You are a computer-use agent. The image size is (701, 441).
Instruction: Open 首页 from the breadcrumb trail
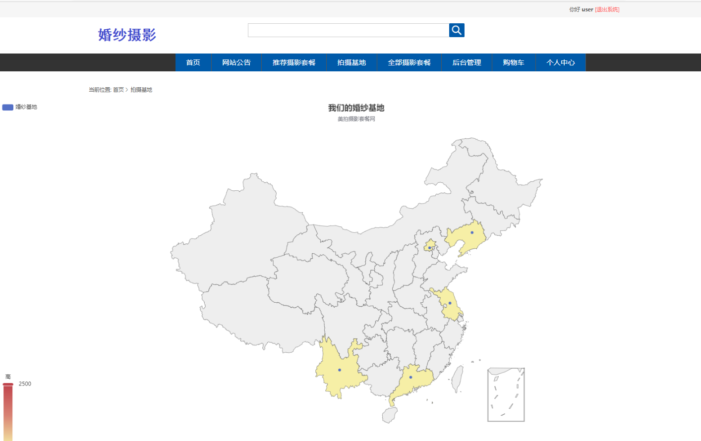pyautogui.click(x=119, y=90)
